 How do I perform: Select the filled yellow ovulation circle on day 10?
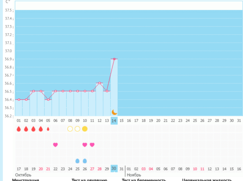pos(85,129)
